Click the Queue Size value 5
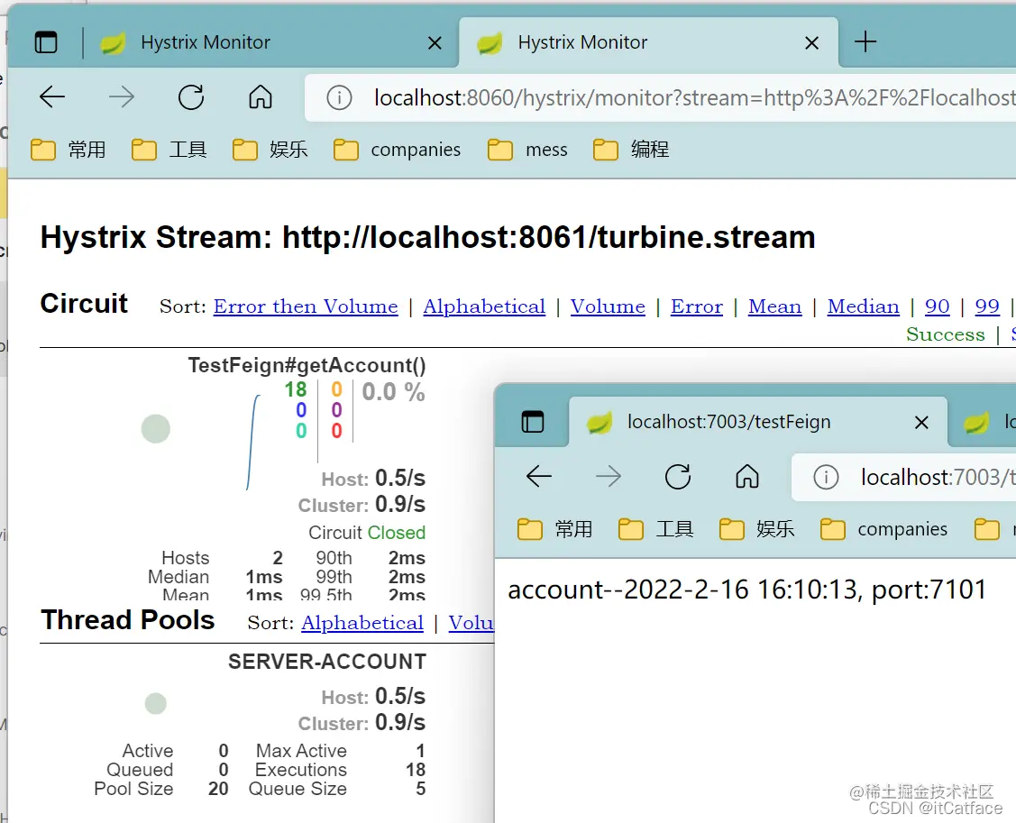 420,789
